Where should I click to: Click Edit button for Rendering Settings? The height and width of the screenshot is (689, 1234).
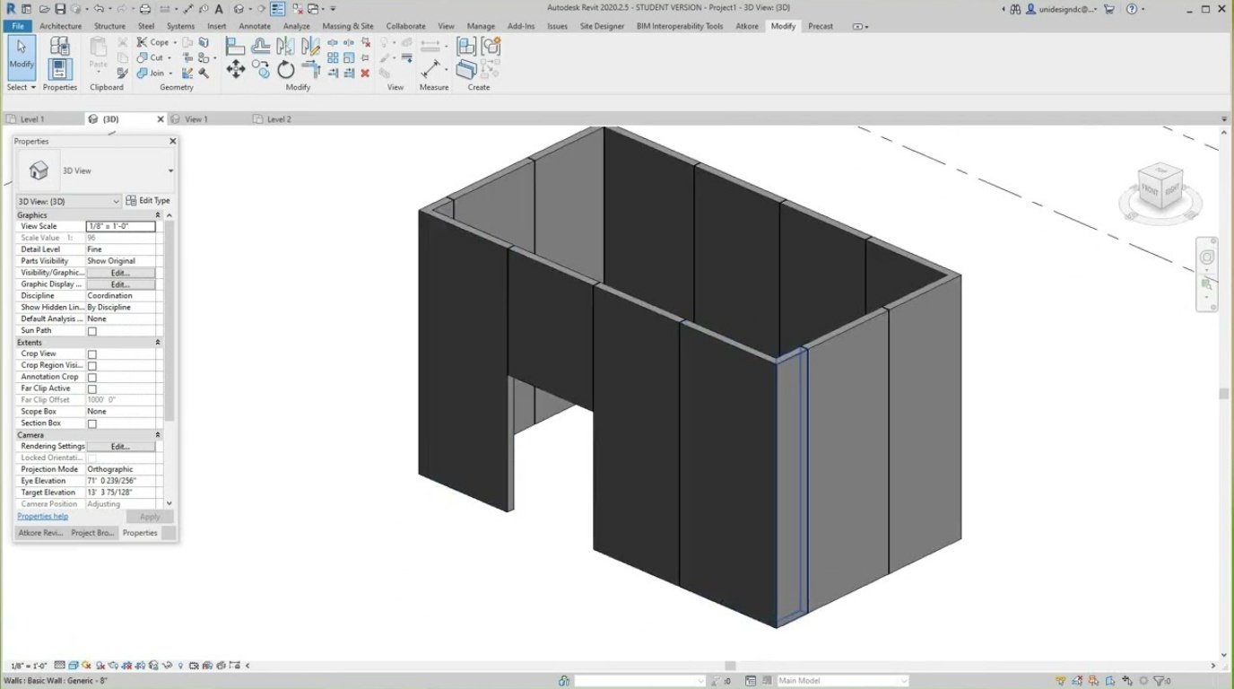(120, 447)
